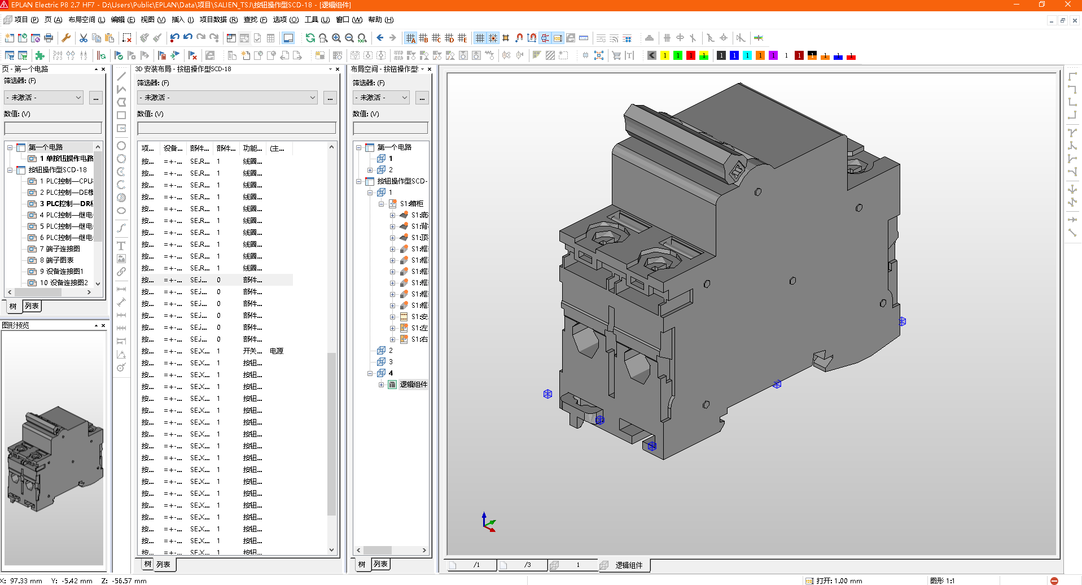Toggle grid A display button
1082x585 pixels.
point(410,38)
